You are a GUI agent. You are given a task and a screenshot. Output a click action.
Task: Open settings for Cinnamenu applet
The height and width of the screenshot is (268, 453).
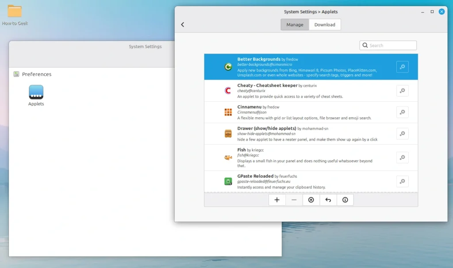tap(402, 112)
